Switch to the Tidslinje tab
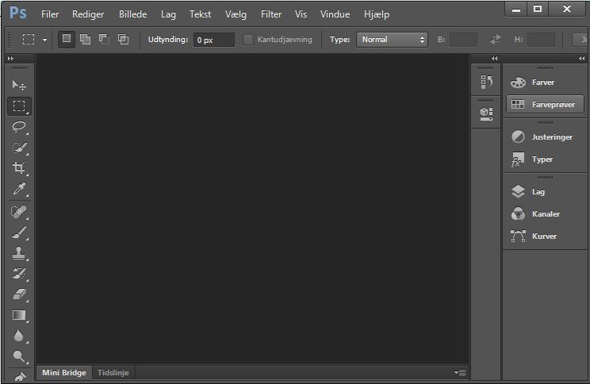 (113, 372)
